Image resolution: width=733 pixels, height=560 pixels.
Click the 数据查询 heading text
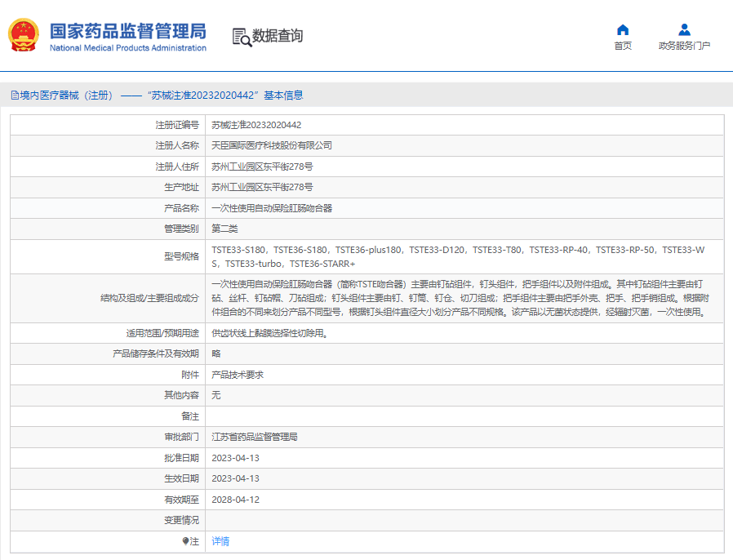point(278,36)
